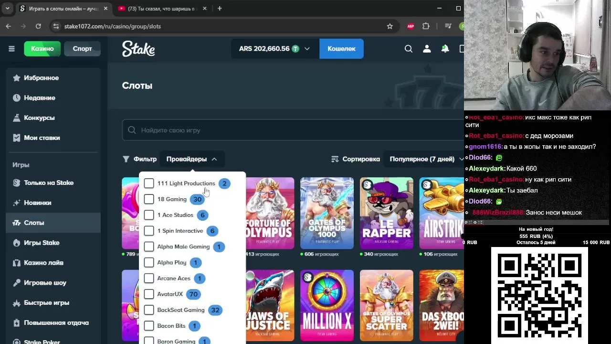The width and height of the screenshot is (611, 344).
Task: Open new browser tab
Action: pos(220,9)
